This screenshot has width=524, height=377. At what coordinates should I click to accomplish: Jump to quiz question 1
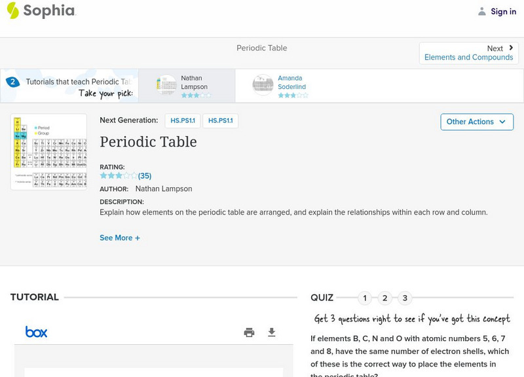click(365, 298)
